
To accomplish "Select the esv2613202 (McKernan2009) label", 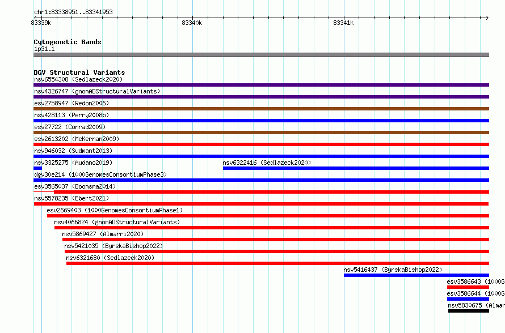I will click(x=77, y=139).
